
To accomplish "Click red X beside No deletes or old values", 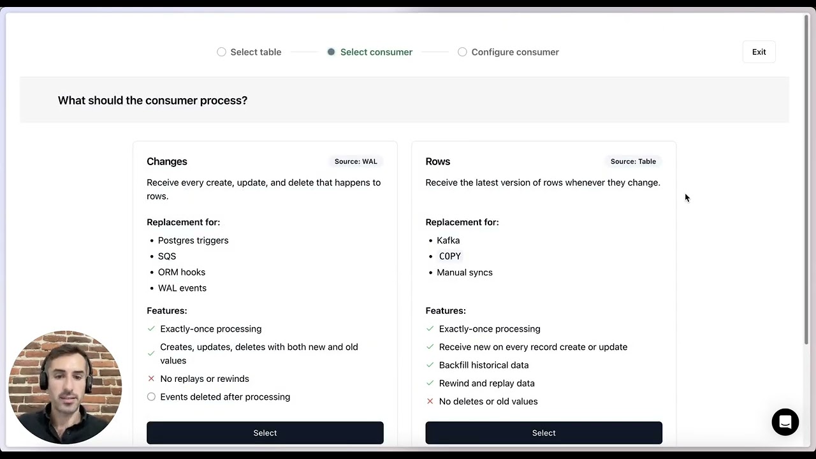I will pyautogui.click(x=430, y=402).
